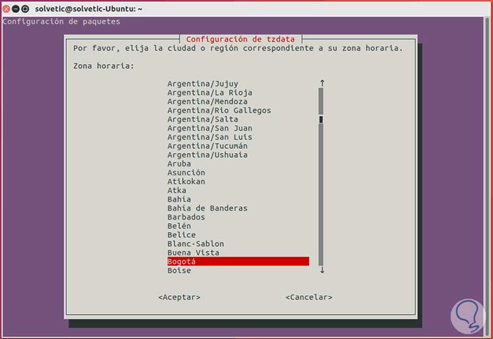The height and width of the screenshot is (339, 493).
Task: Pick Argentina/Rio Gallegos time zone
Action: point(219,111)
